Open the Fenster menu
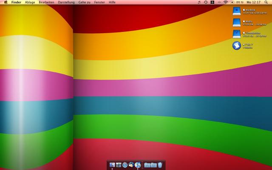Screen dimensions: 272x170 click(99, 2)
